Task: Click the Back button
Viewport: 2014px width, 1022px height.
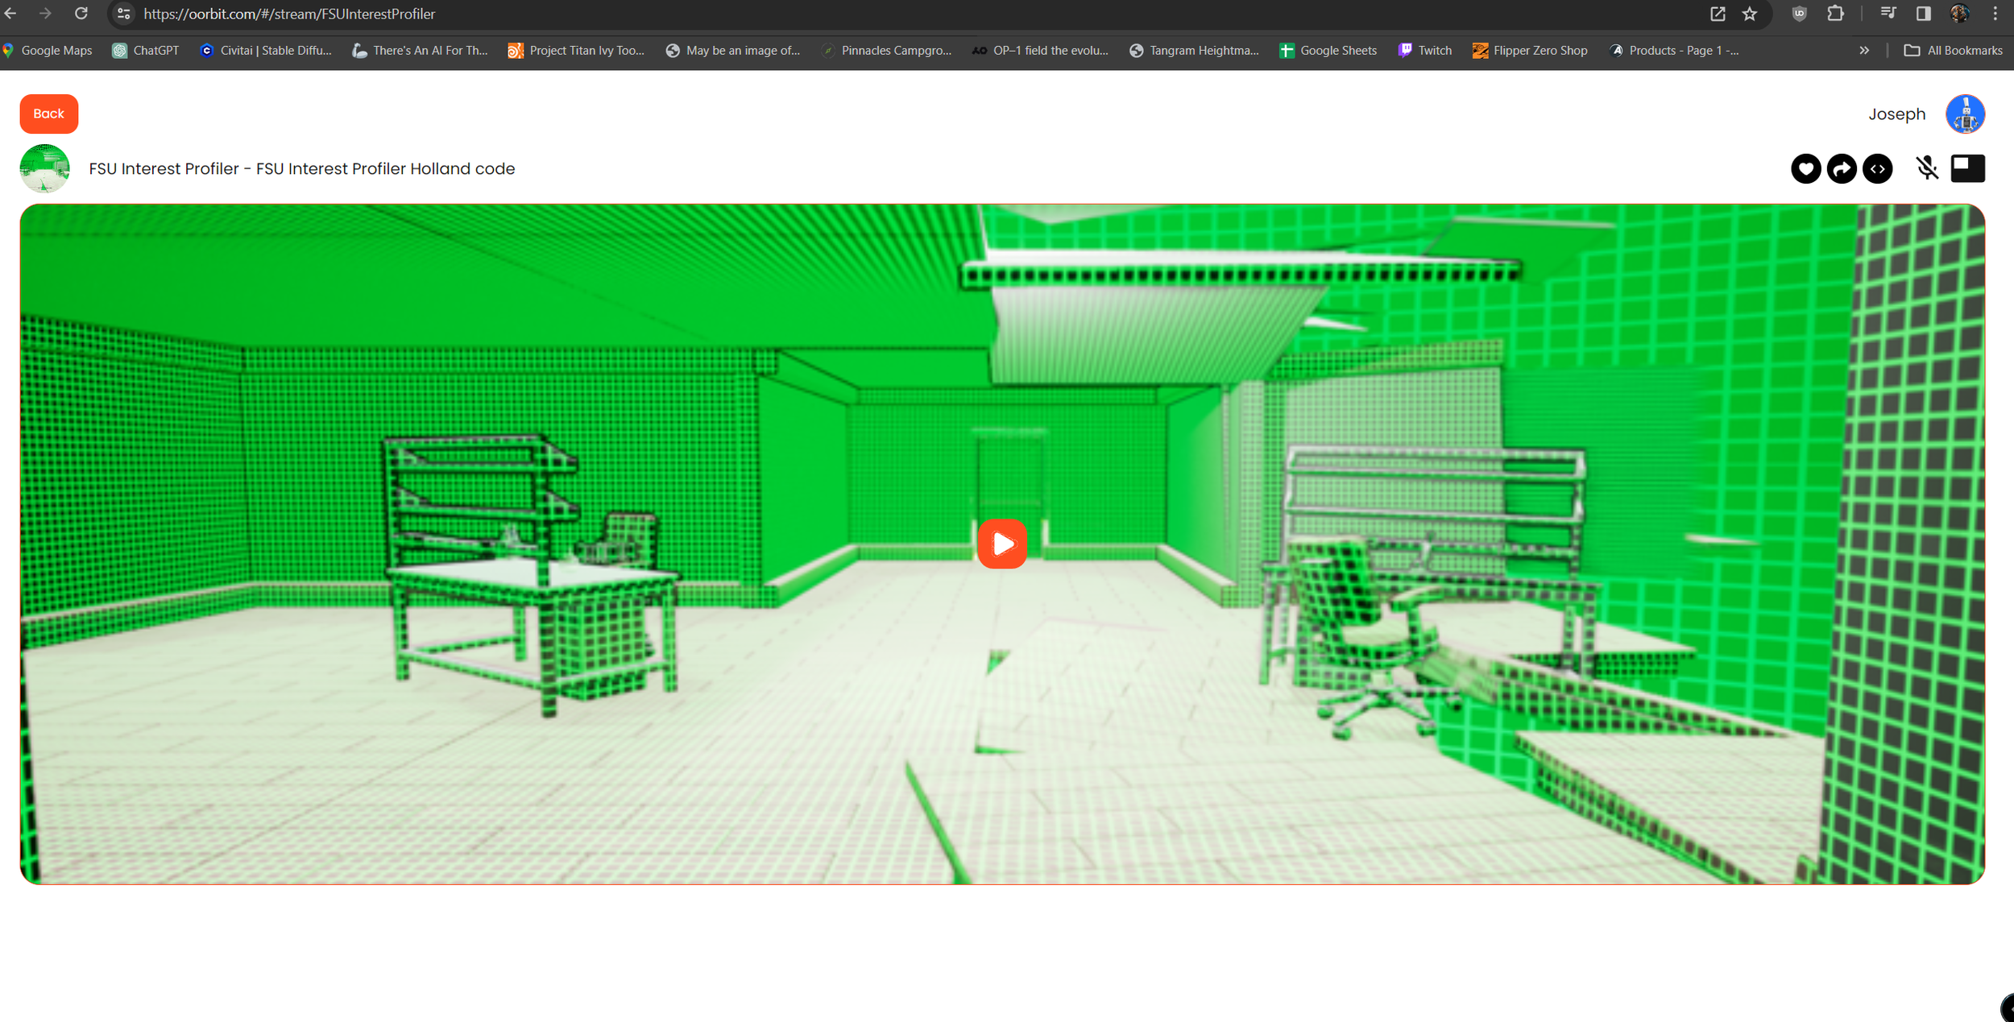Action: 48,114
